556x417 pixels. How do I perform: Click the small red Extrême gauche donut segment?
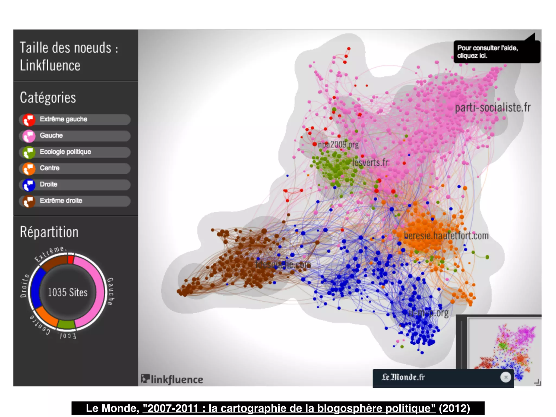point(71,259)
